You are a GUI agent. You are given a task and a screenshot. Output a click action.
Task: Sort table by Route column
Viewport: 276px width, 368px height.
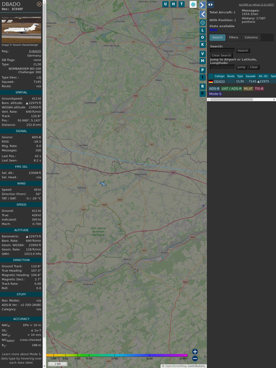(x=231, y=76)
